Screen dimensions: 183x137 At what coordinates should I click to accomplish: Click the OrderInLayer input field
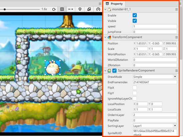[155, 115]
